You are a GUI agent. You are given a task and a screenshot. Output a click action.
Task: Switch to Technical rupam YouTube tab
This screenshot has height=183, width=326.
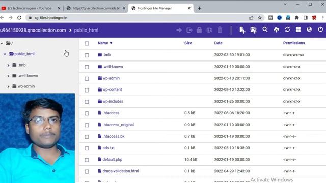point(30,8)
